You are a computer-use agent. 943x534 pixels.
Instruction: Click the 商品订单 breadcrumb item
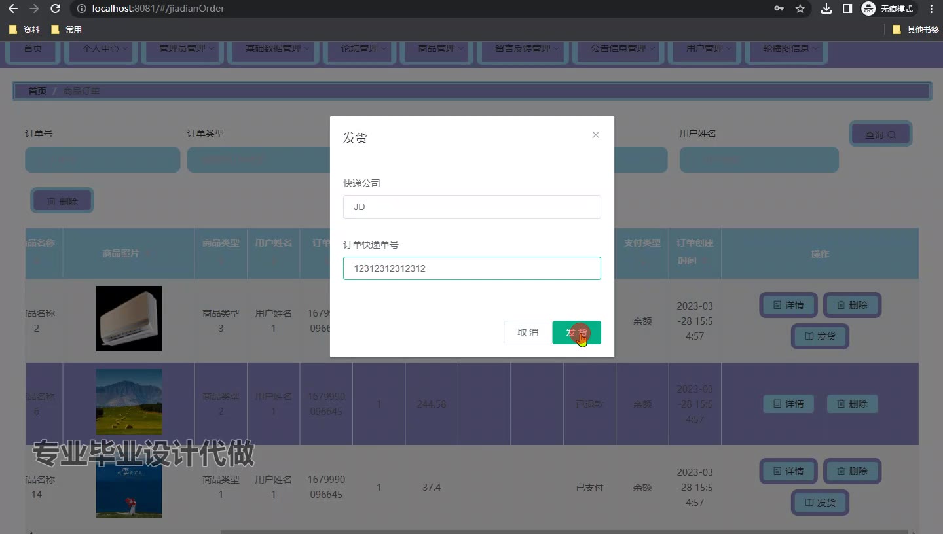point(81,91)
